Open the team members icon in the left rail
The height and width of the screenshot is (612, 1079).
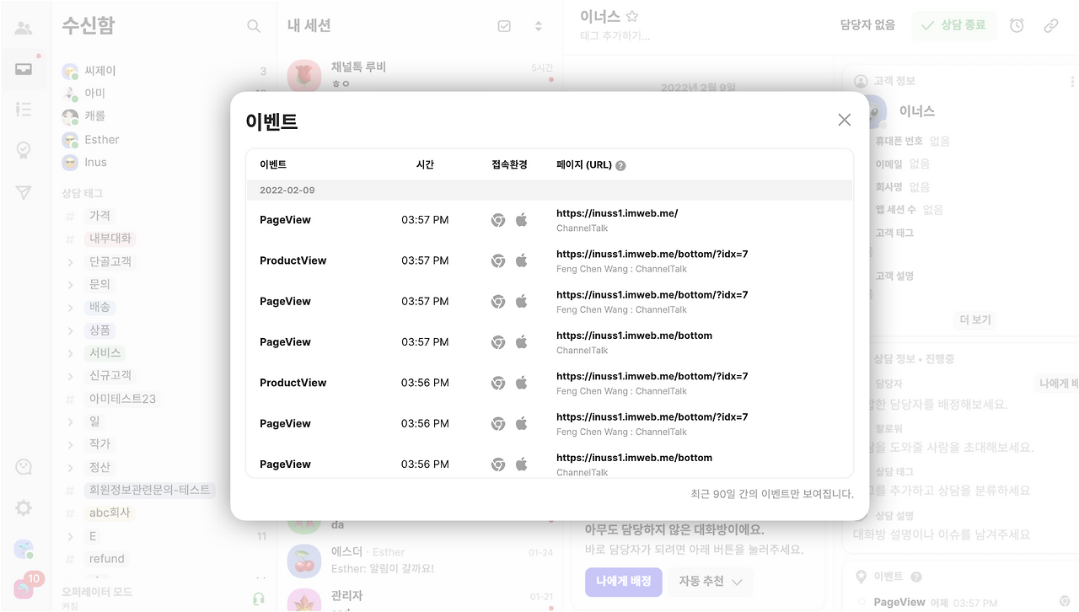(24, 29)
